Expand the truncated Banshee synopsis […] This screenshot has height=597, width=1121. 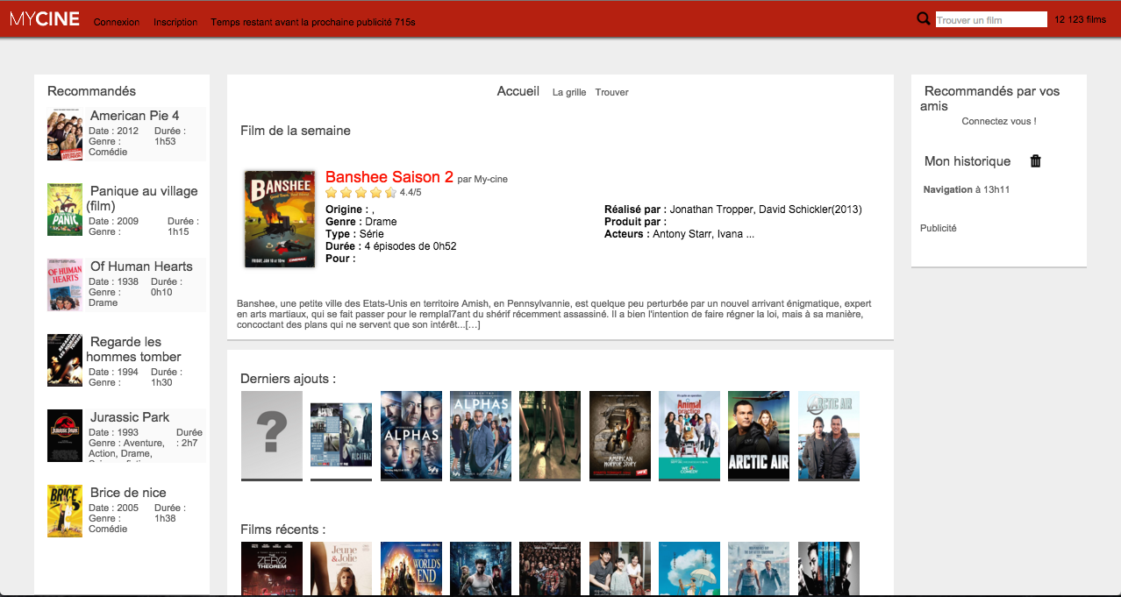tap(472, 325)
